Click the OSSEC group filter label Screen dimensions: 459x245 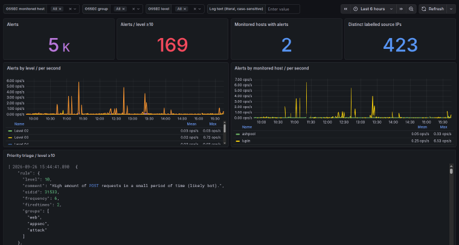coord(96,9)
